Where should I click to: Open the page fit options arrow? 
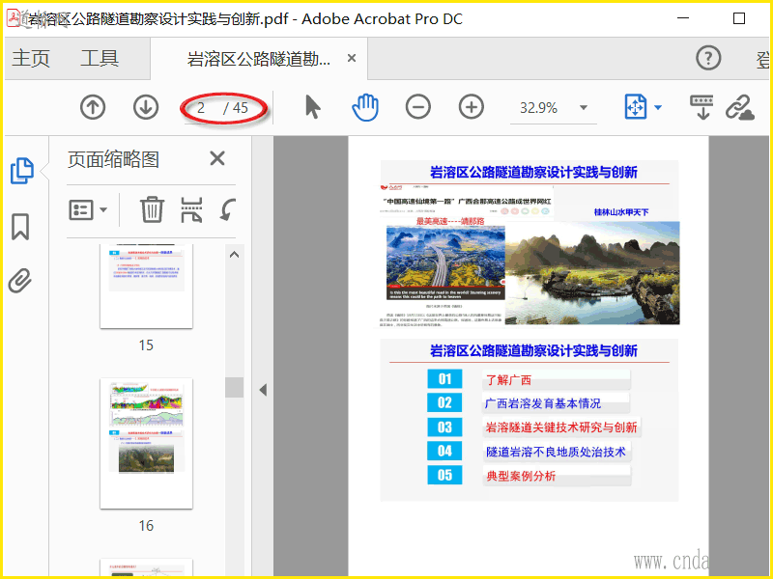click(658, 107)
